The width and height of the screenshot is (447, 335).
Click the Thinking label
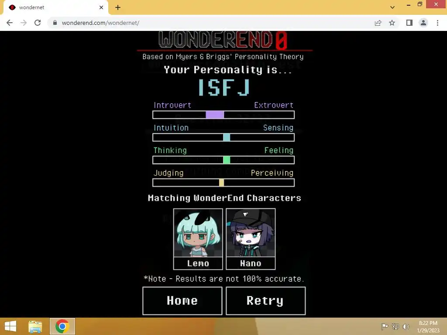pos(170,150)
